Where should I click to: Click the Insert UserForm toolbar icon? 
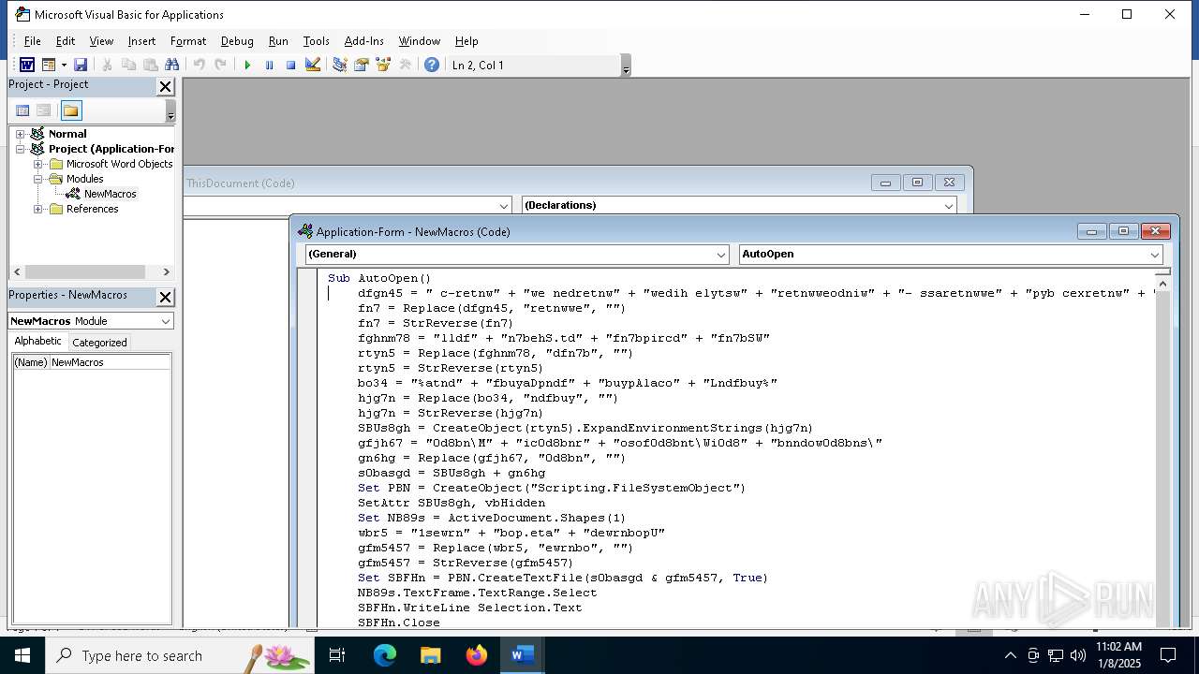point(49,65)
